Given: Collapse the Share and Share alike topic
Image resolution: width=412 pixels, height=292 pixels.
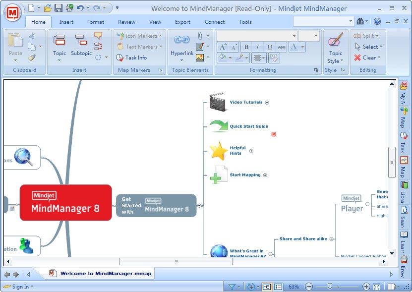Looking at the screenshot, I should coord(332,239).
